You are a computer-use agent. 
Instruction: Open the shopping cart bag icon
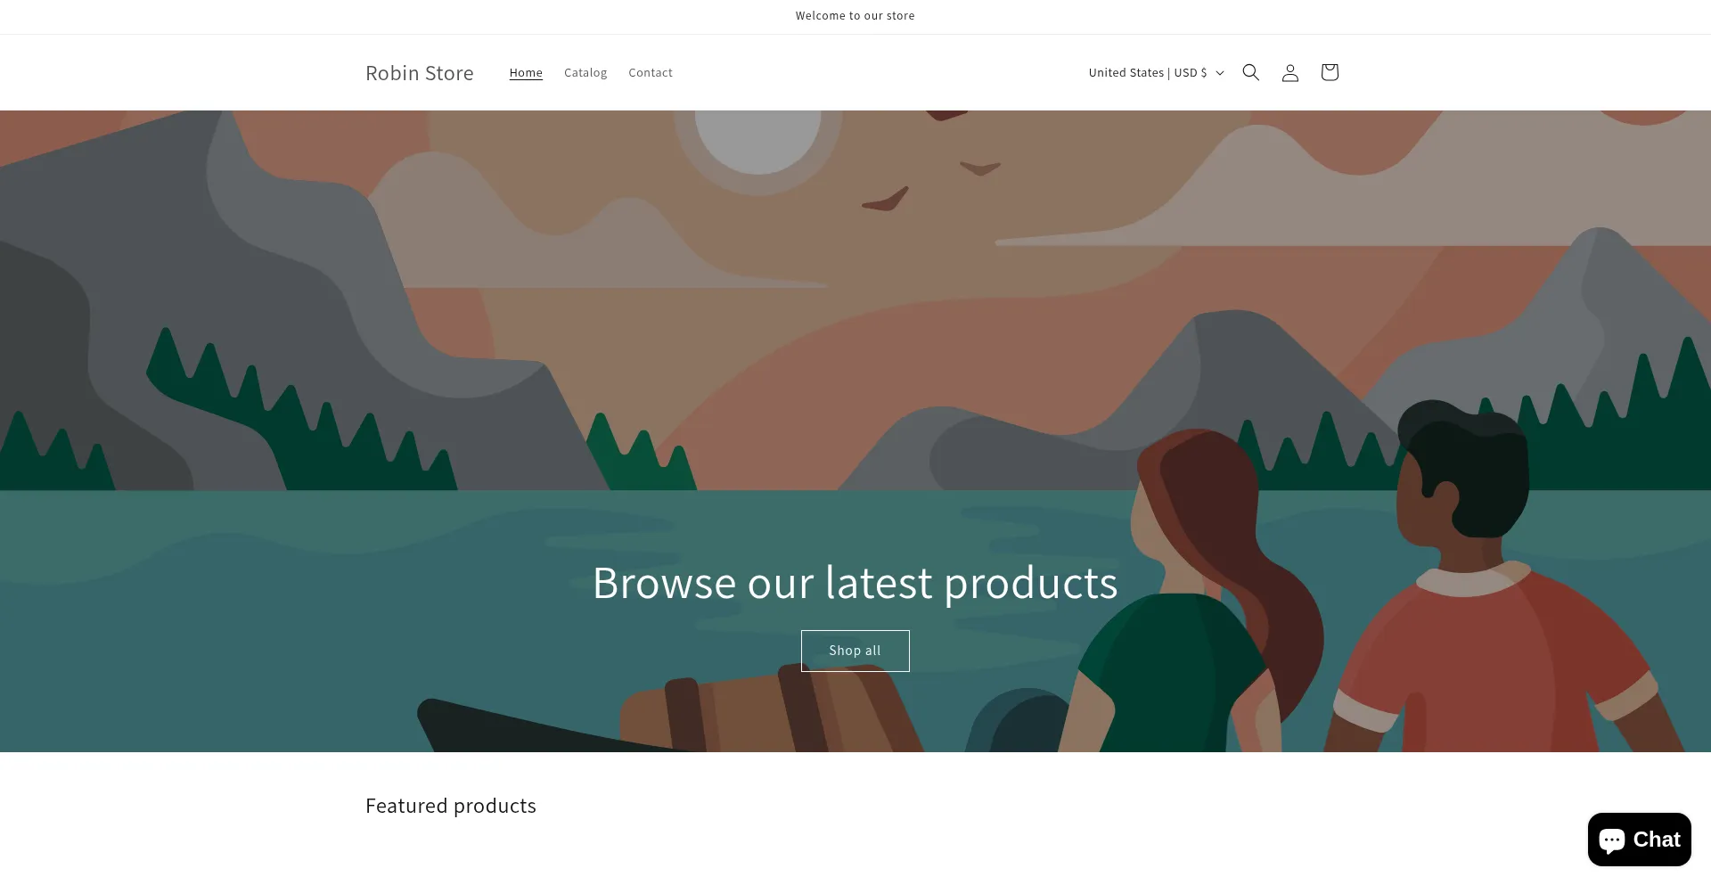click(x=1329, y=72)
